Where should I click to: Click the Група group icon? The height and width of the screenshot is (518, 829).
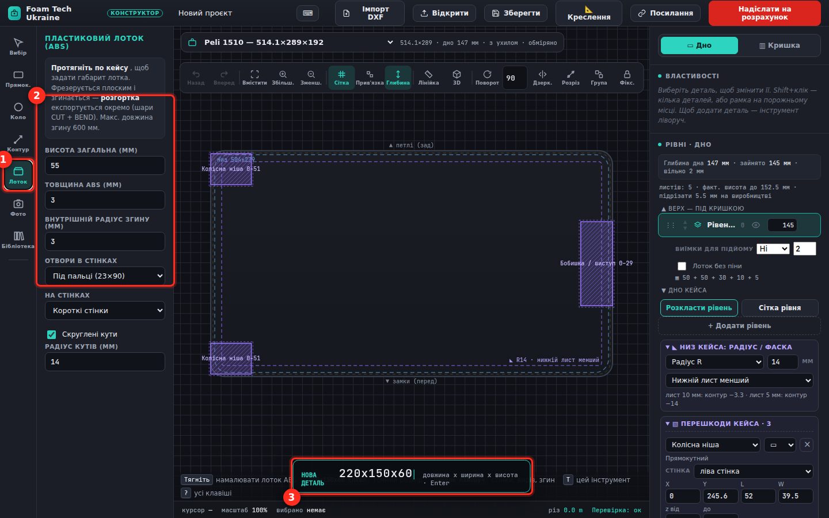(x=599, y=78)
